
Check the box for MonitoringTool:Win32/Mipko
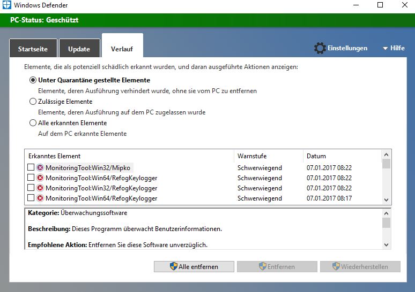(x=31, y=167)
